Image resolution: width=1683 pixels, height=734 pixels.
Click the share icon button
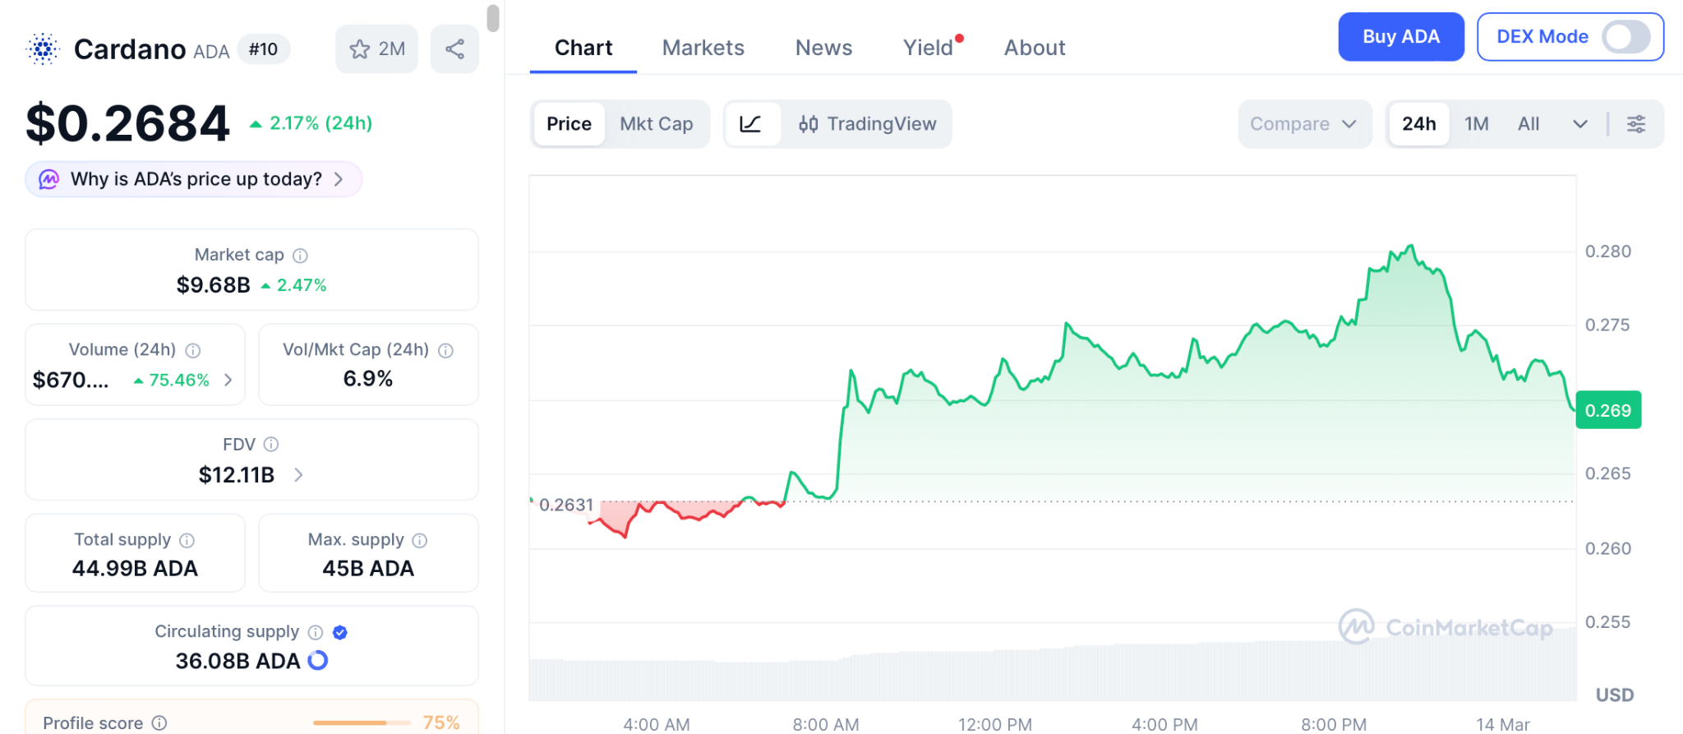click(x=454, y=49)
